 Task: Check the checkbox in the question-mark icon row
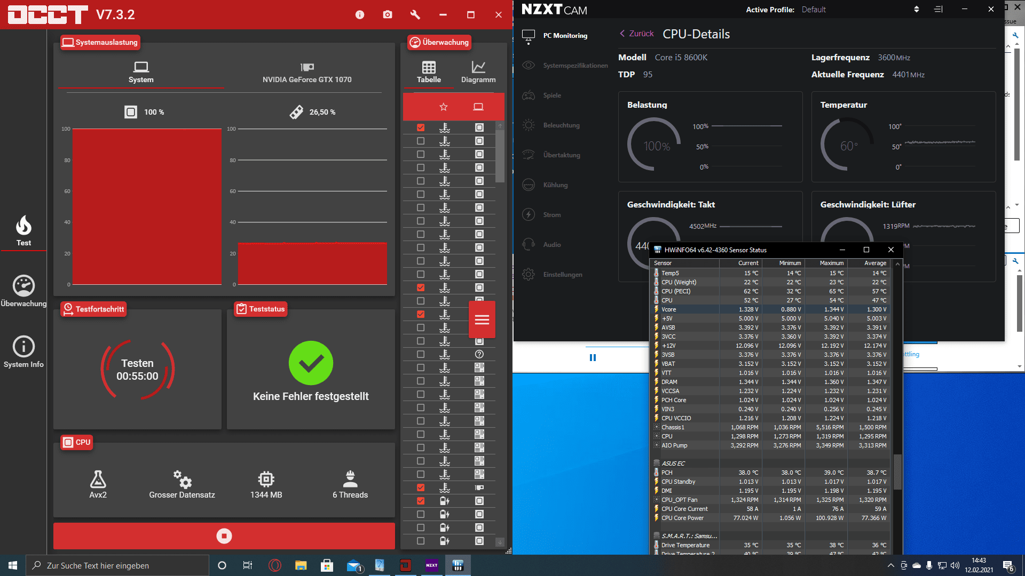[x=421, y=354]
